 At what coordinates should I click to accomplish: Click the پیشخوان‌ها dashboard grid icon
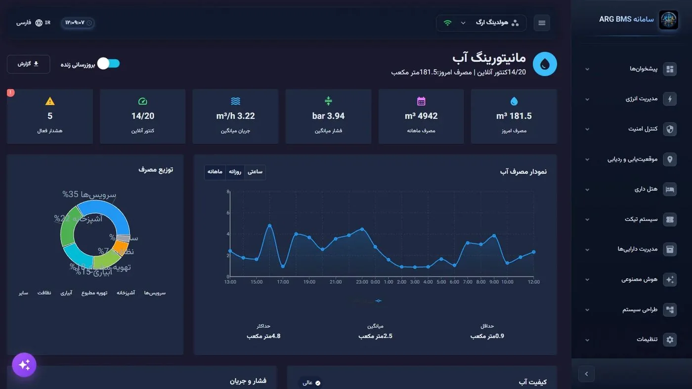[x=670, y=69]
